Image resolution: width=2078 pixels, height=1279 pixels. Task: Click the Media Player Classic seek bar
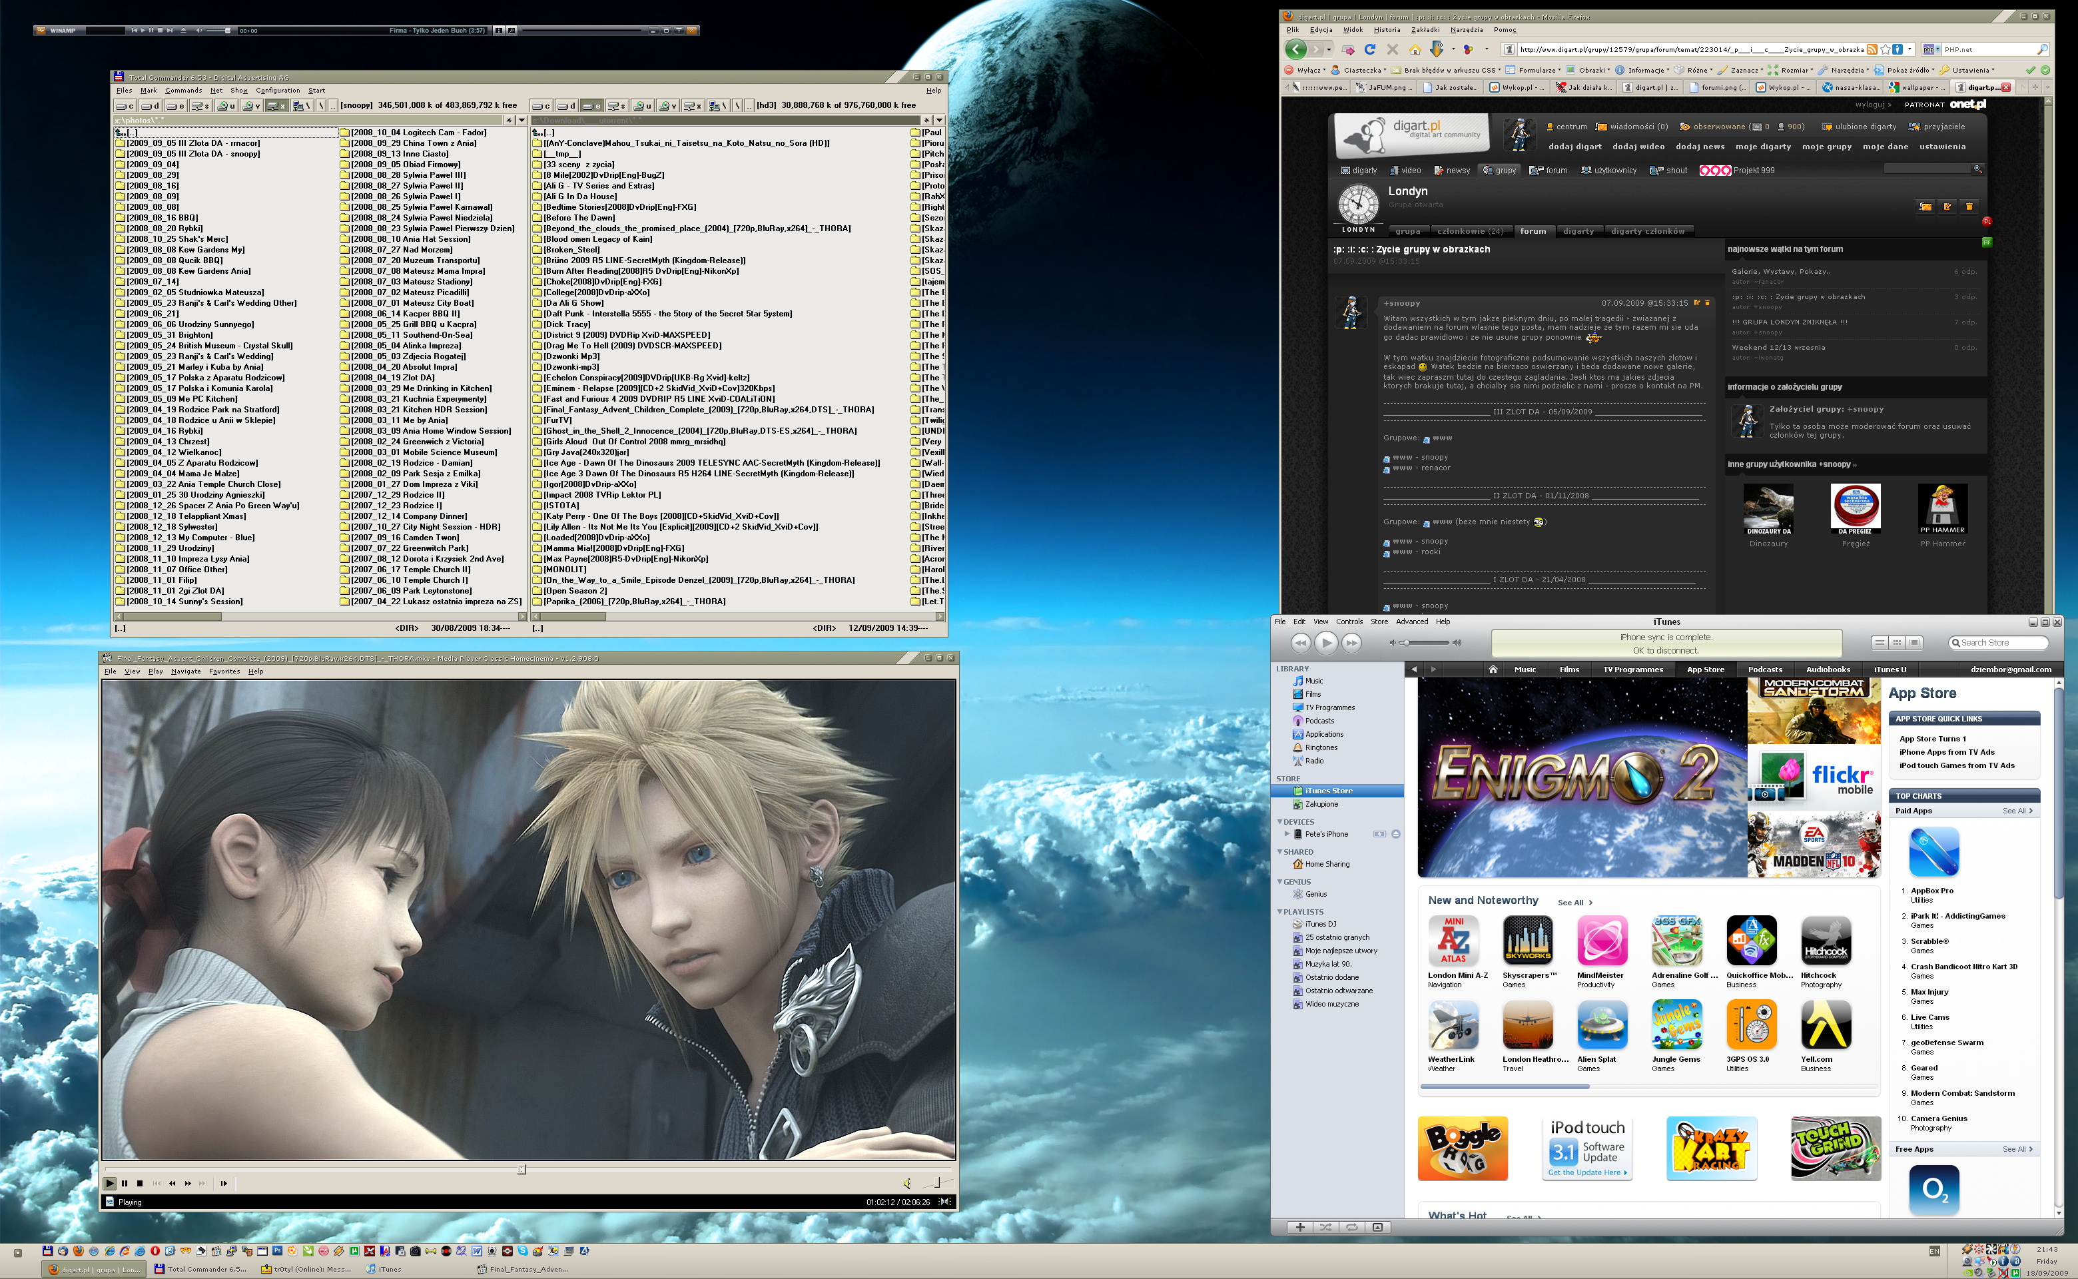pos(529,1169)
